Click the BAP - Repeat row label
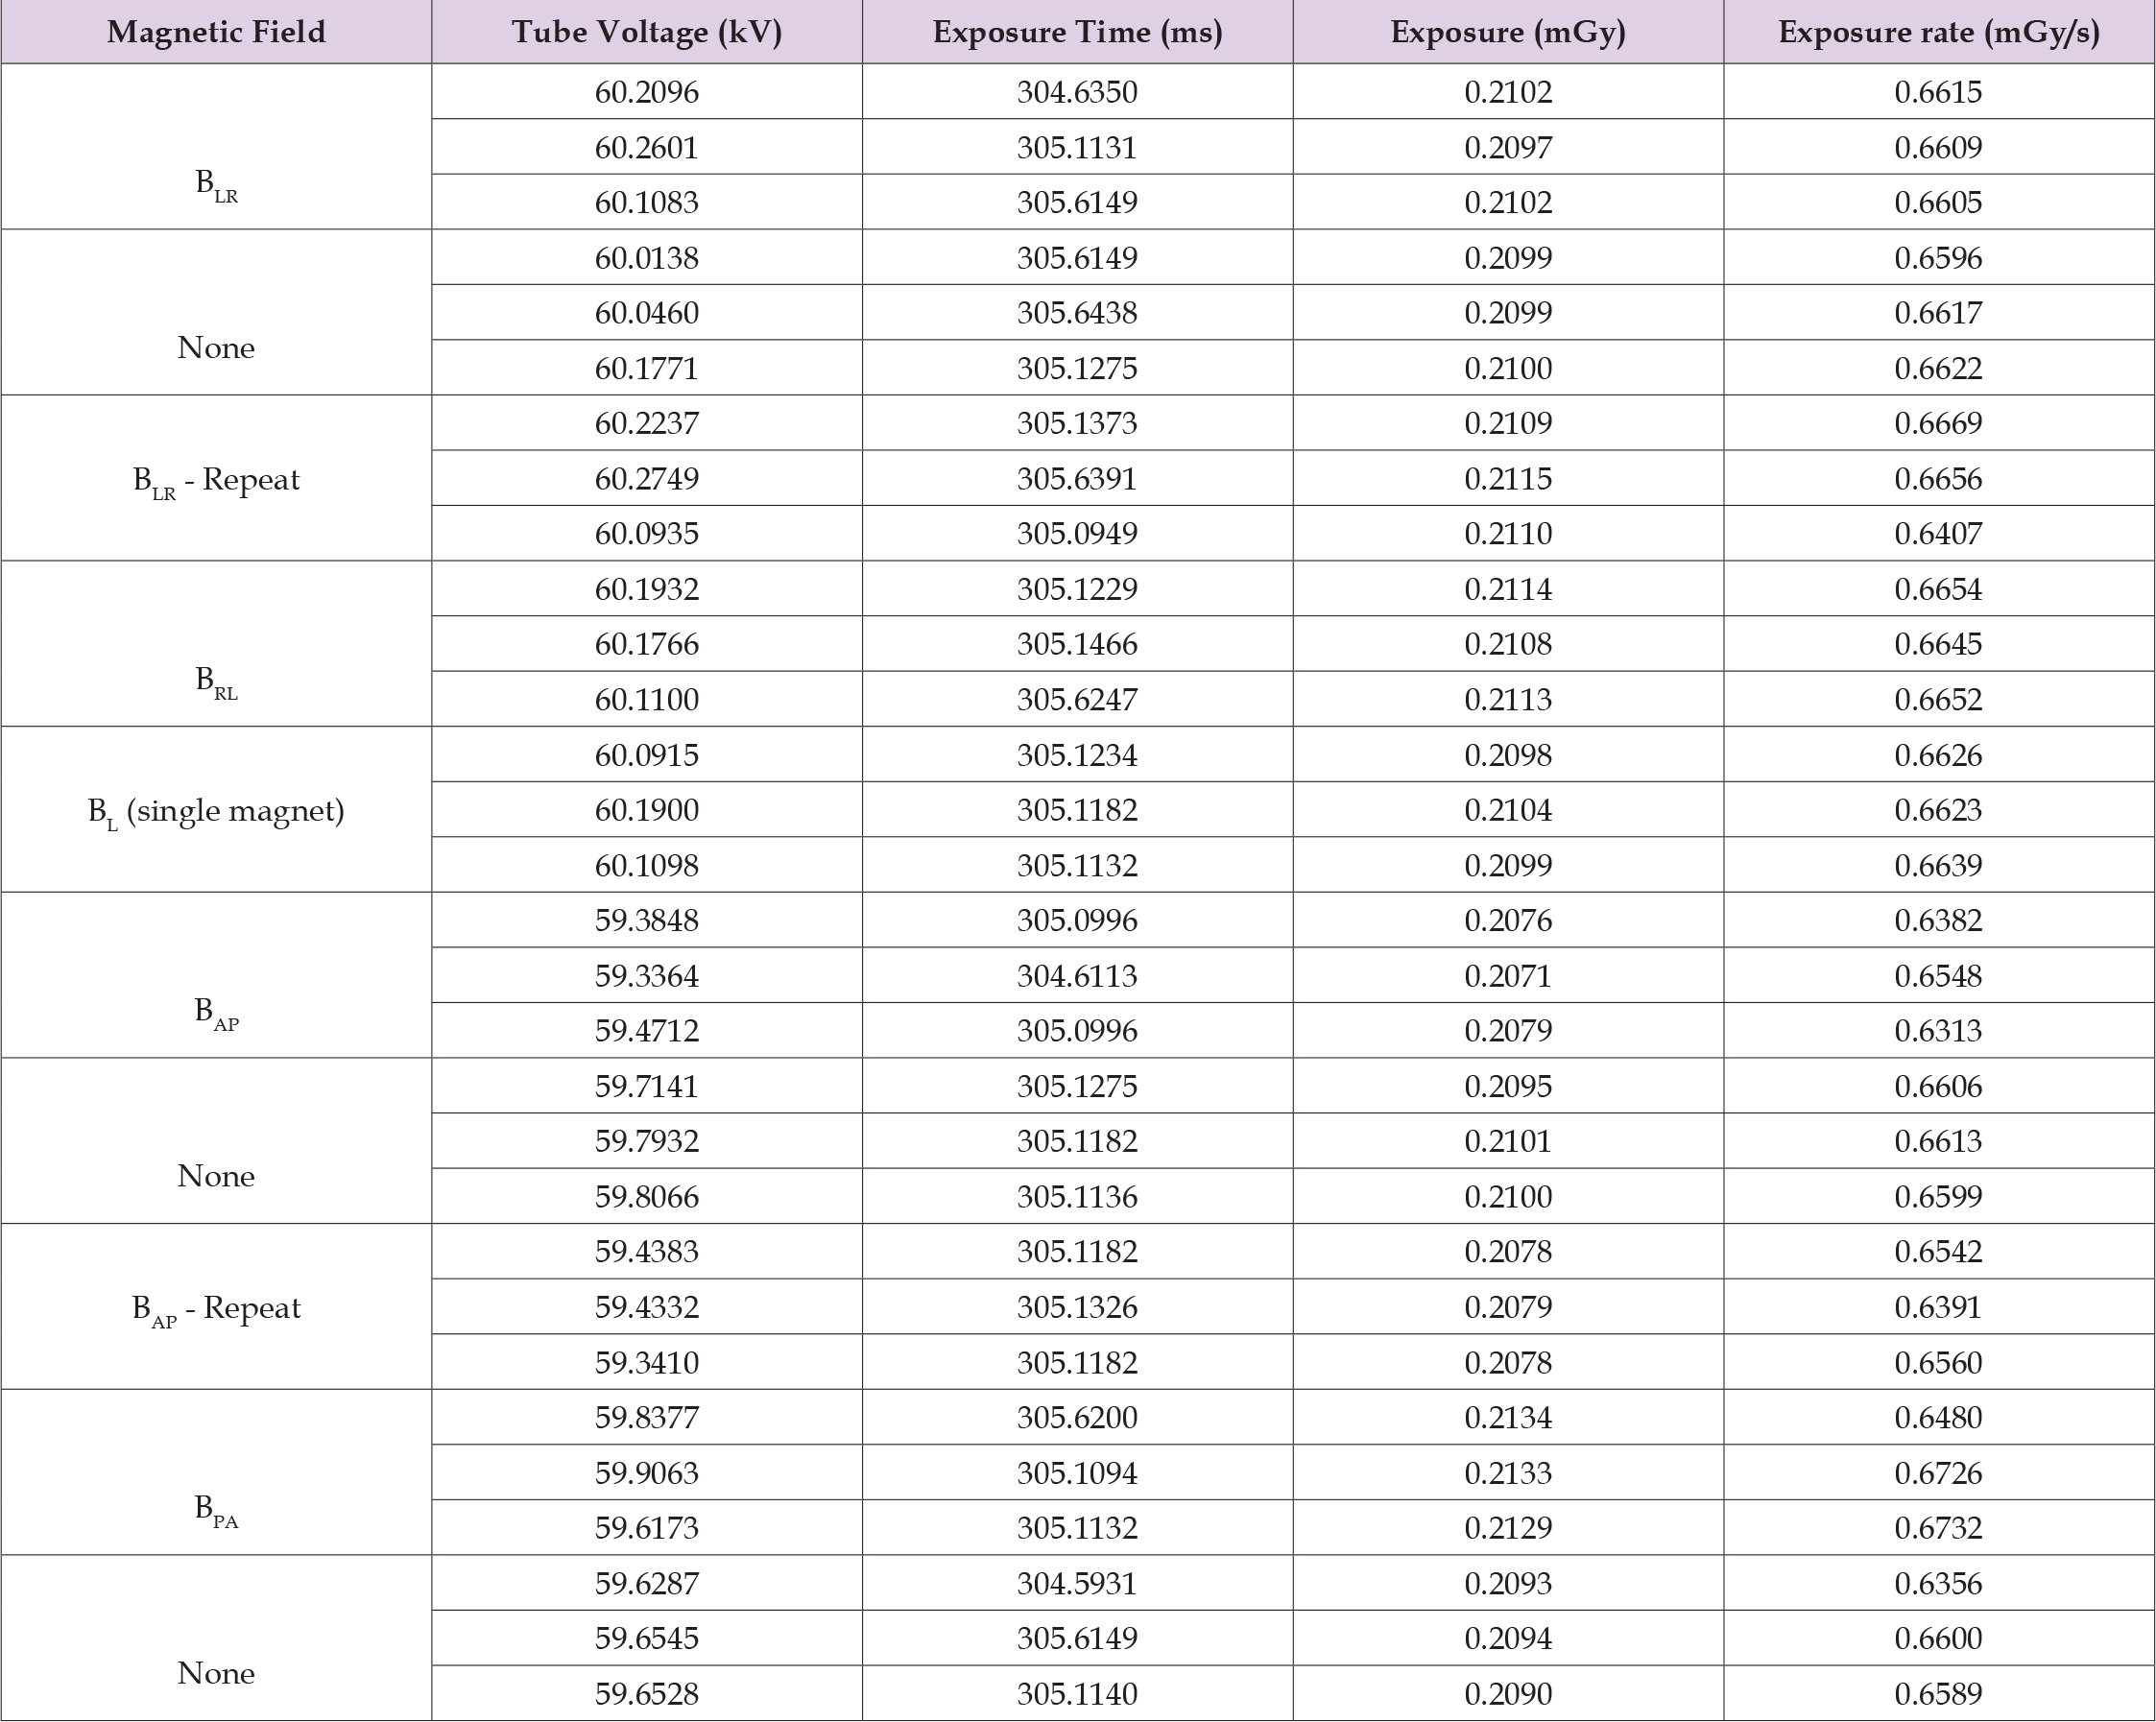Viewport: 2156px width, 1722px height. 216,1307
